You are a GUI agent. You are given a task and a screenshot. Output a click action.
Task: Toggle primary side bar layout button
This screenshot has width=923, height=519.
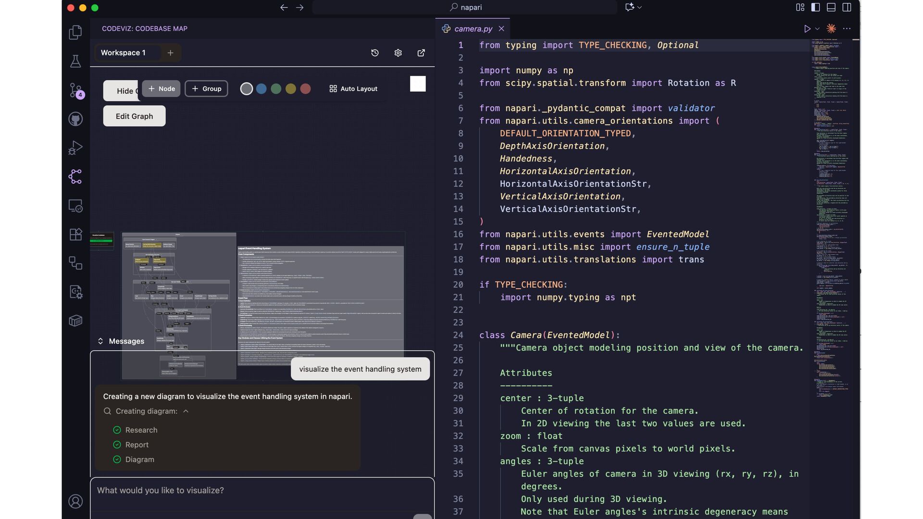point(815,7)
